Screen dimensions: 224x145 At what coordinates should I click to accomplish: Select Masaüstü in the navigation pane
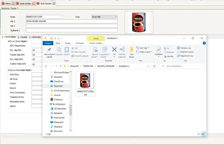click(58, 122)
